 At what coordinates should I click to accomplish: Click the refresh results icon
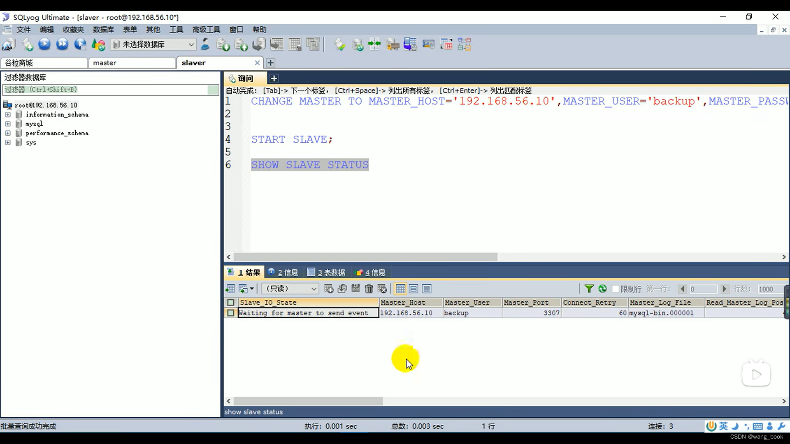(602, 289)
